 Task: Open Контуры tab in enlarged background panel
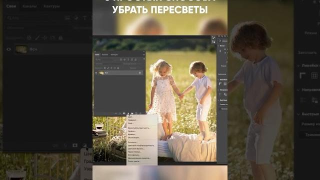click(51, 6)
